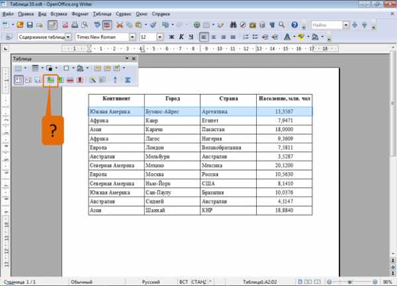Click the Sort icon in Таблица toolbar
The width and height of the screenshot is (397, 286).
(x=115, y=80)
